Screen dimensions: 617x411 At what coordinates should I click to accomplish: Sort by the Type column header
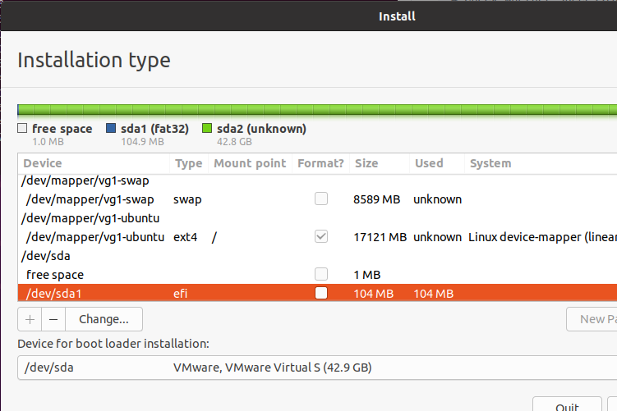[x=188, y=163]
